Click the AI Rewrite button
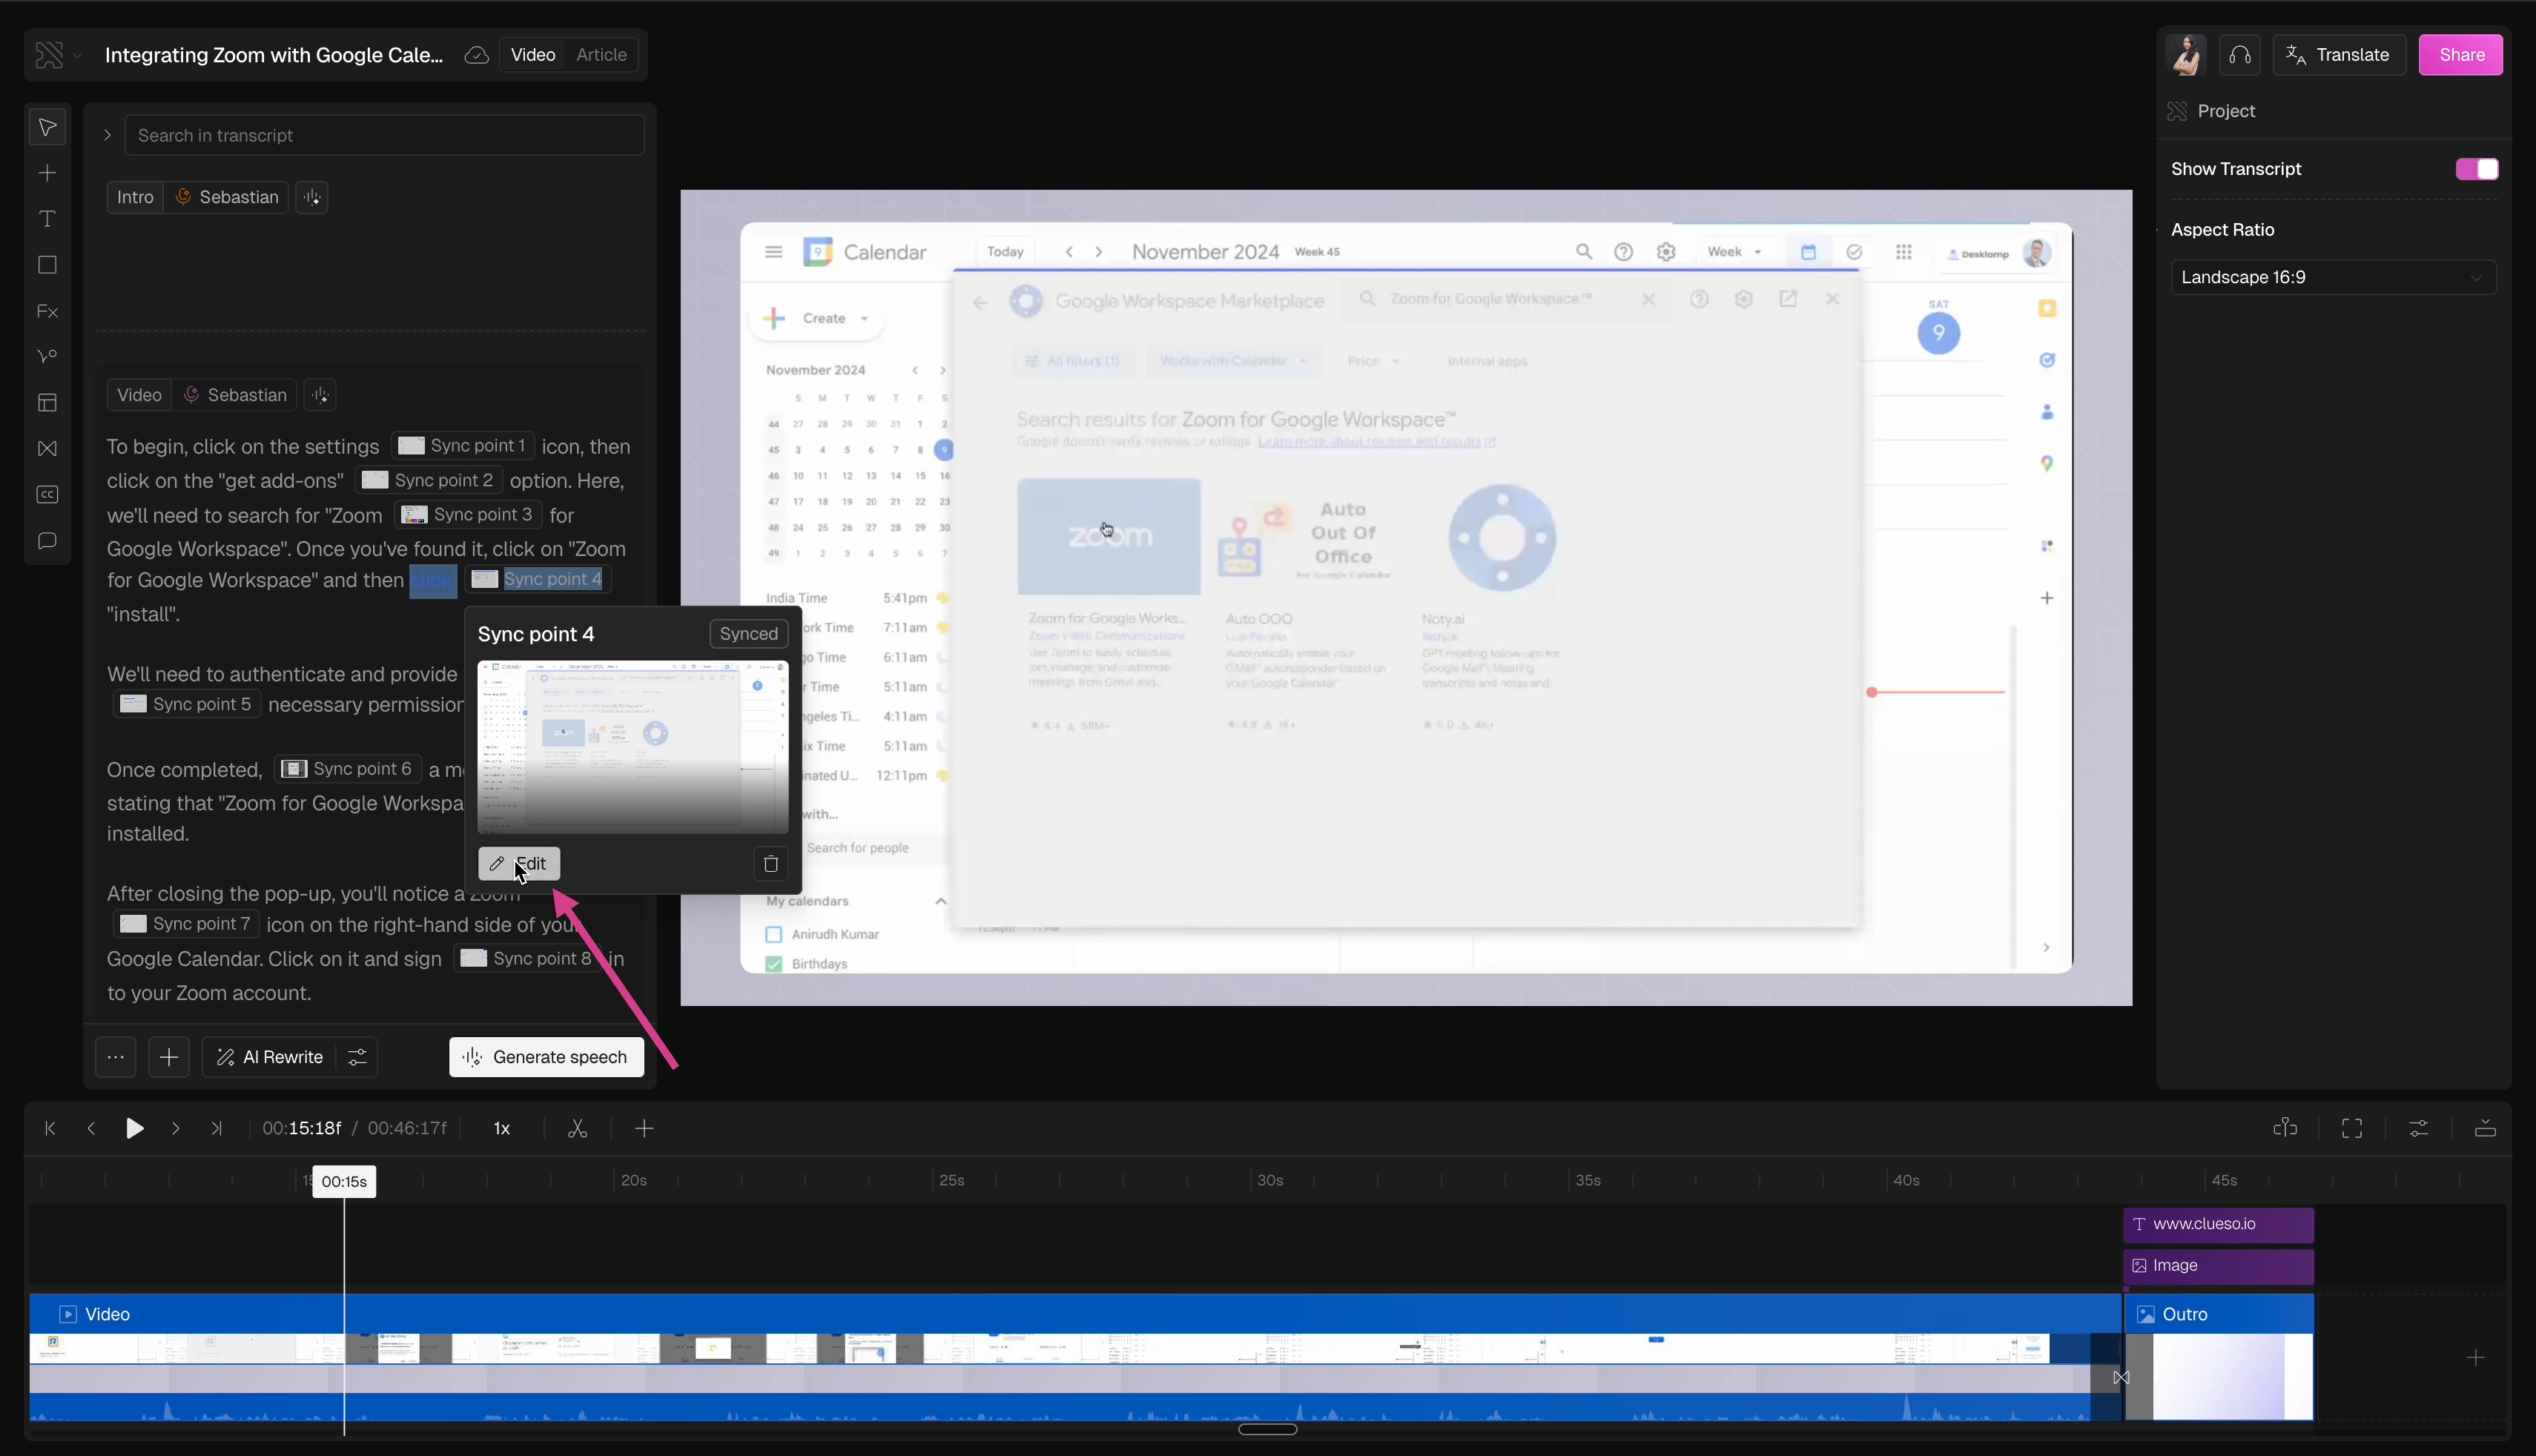Screen dimensions: 2536x1456 pos(270,1057)
